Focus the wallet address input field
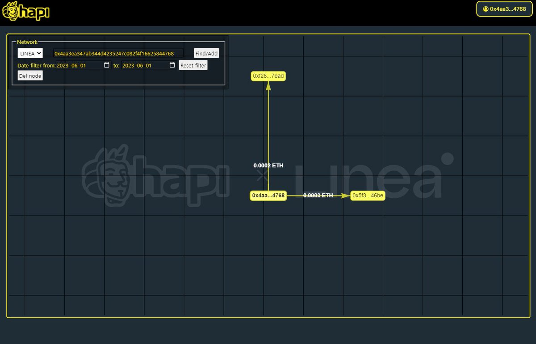The width and height of the screenshot is (536, 344). pos(118,53)
